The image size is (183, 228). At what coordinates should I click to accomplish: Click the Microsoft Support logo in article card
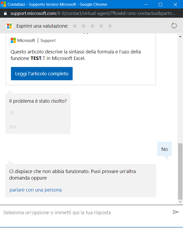[33, 40]
